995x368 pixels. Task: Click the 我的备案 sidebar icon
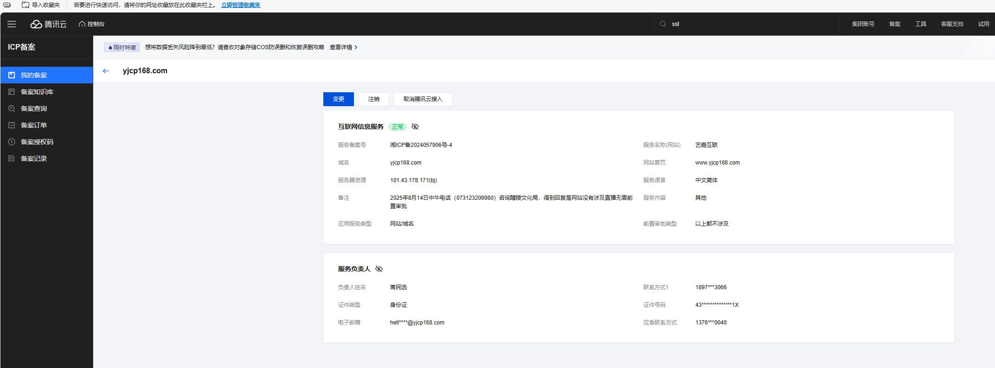click(12, 75)
